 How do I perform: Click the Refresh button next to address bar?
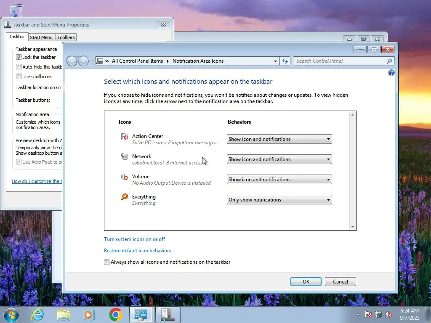click(x=285, y=61)
